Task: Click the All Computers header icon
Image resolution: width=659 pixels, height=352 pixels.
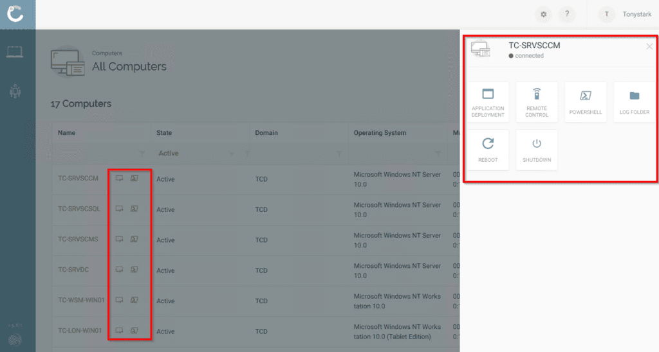Action: click(x=68, y=62)
